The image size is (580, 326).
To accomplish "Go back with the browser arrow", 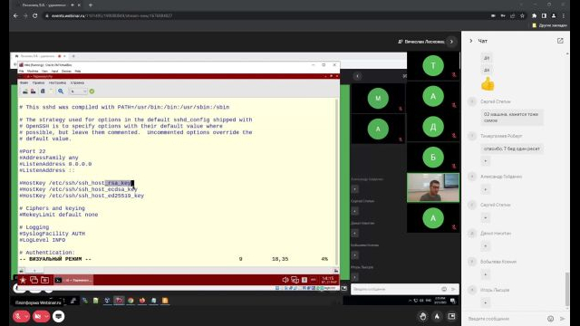I will pyautogui.click(x=15, y=16).
